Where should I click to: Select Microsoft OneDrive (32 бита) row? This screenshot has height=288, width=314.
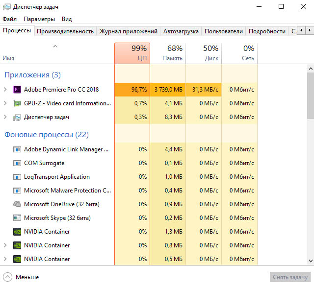pyautogui.click(x=129, y=204)
